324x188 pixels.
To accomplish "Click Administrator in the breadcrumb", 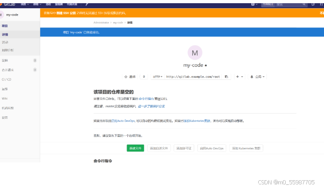I will coord(101,23).
